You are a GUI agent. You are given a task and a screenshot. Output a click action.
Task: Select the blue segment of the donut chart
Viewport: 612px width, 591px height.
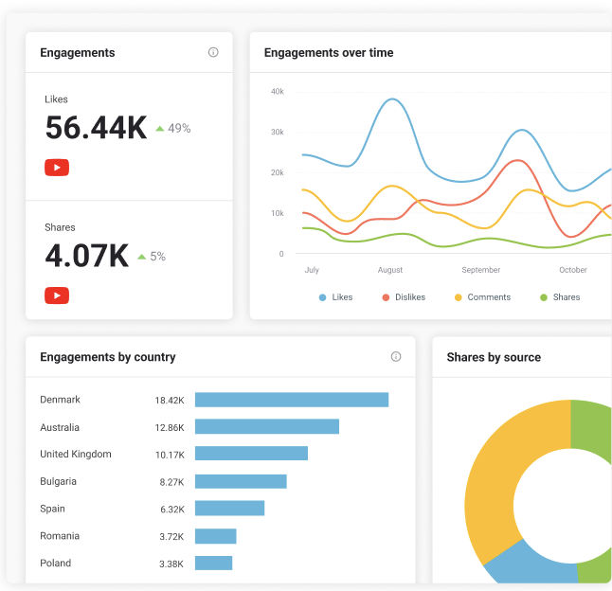click(x=531, y=564)
